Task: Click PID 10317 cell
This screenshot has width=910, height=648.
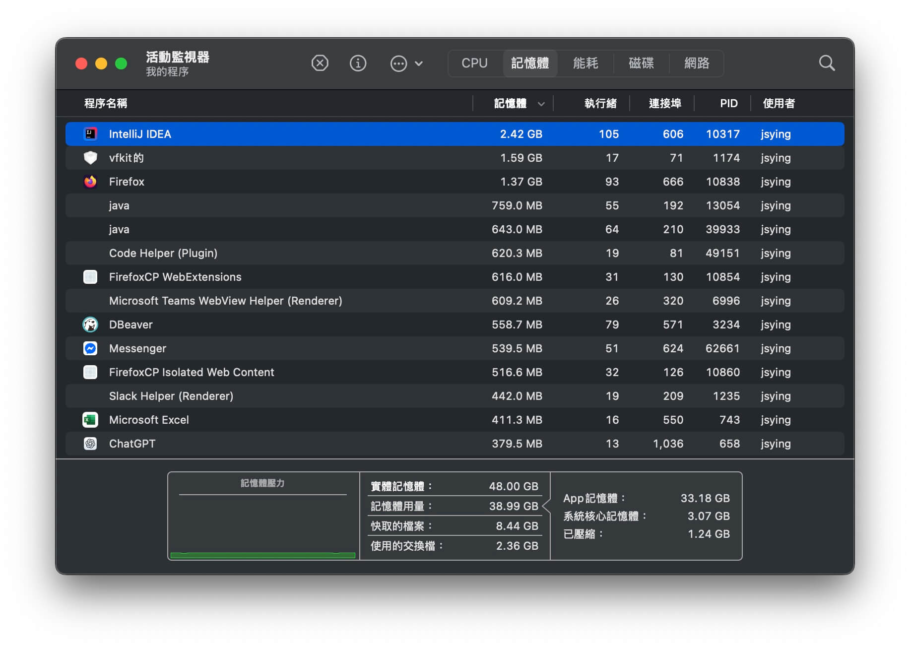Action: click(x=722, y=134)
